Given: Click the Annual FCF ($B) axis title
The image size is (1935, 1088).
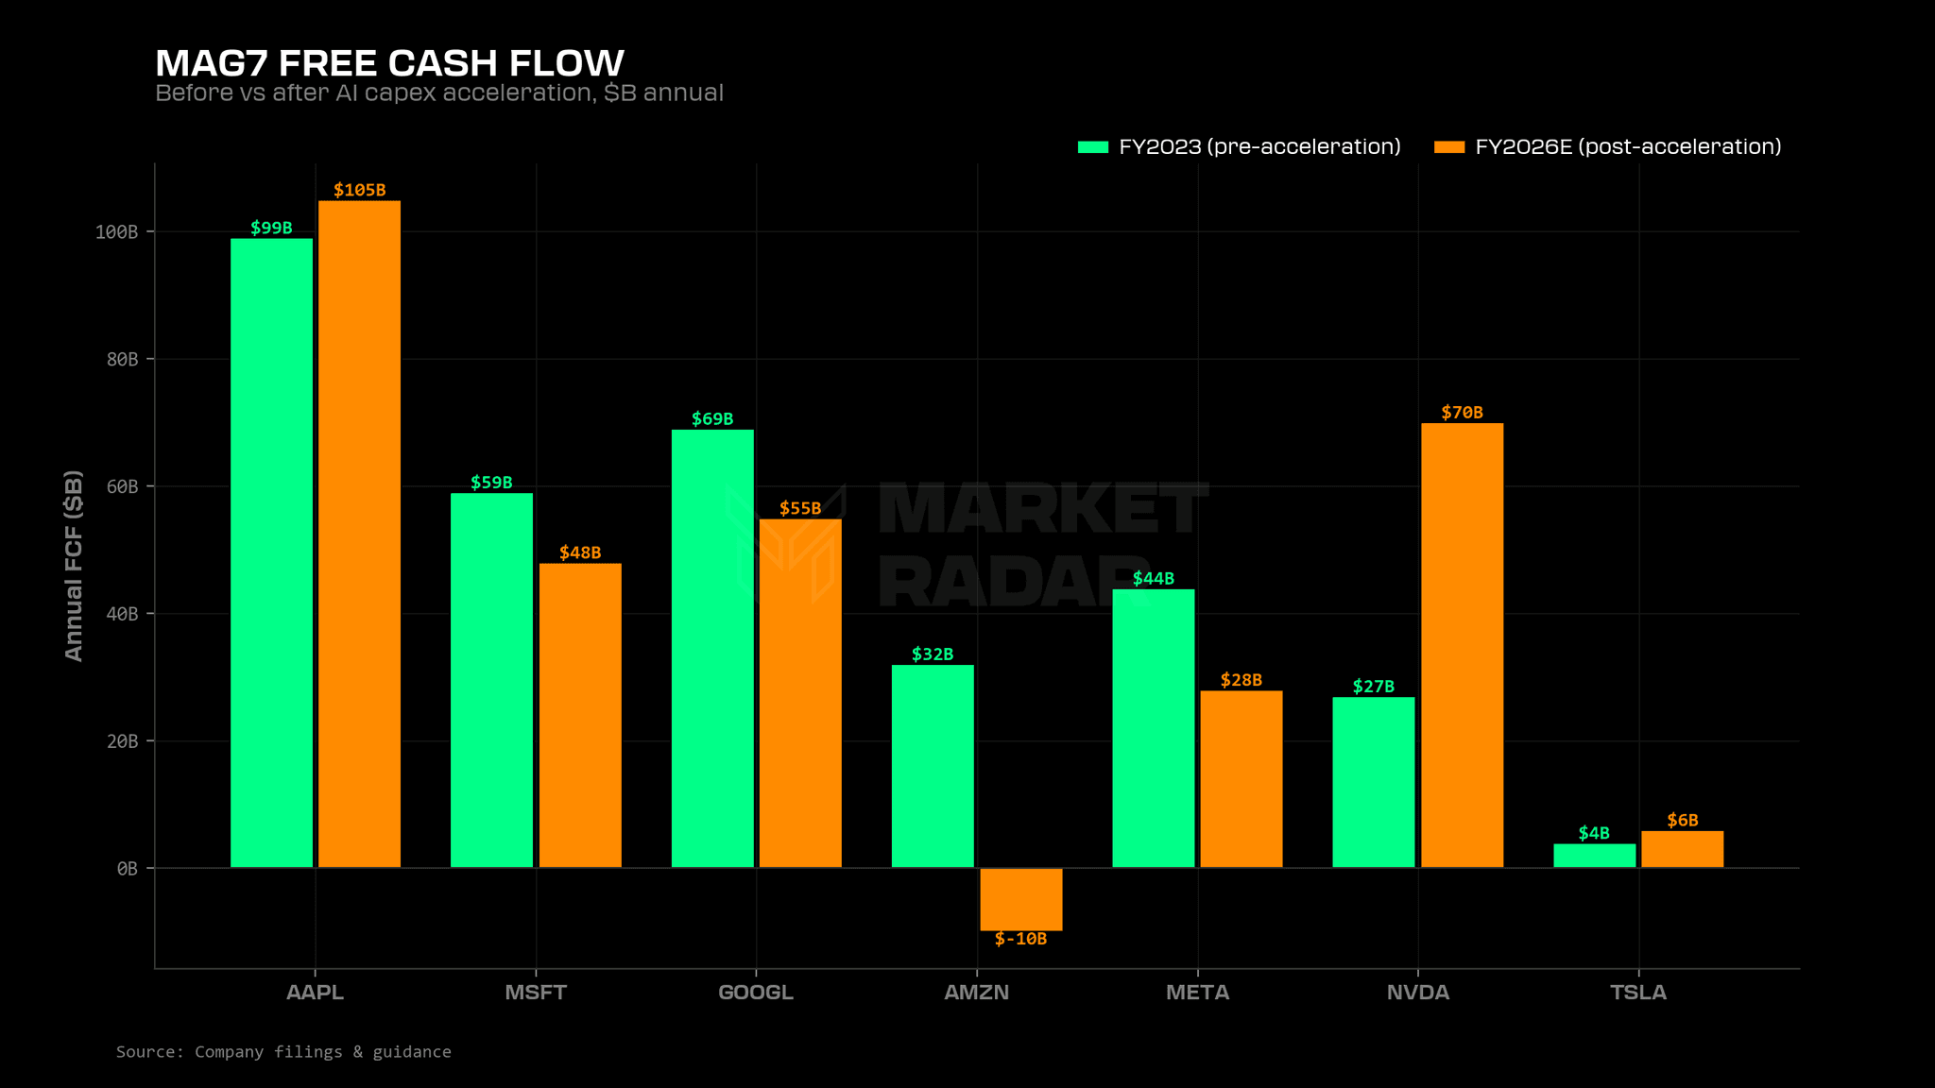Looking at the screenshot, I should point(74,566).
